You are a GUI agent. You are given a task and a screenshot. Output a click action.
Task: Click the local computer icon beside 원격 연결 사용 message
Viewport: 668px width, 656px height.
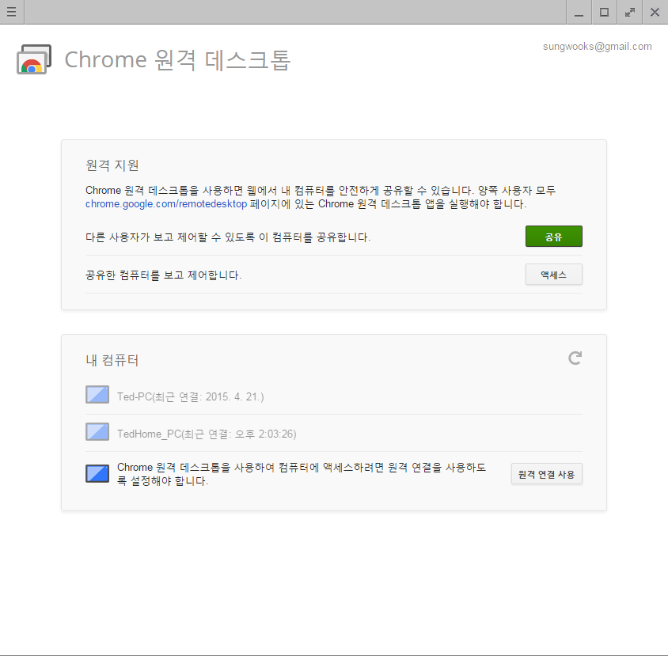97,474
